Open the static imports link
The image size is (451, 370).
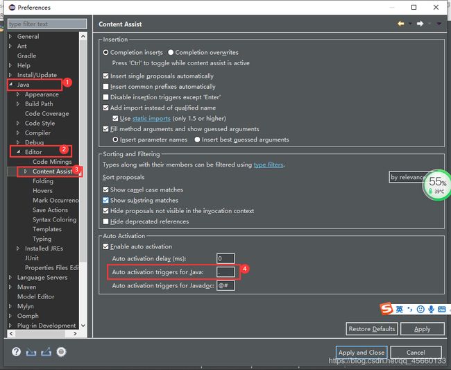click(151, 118)
